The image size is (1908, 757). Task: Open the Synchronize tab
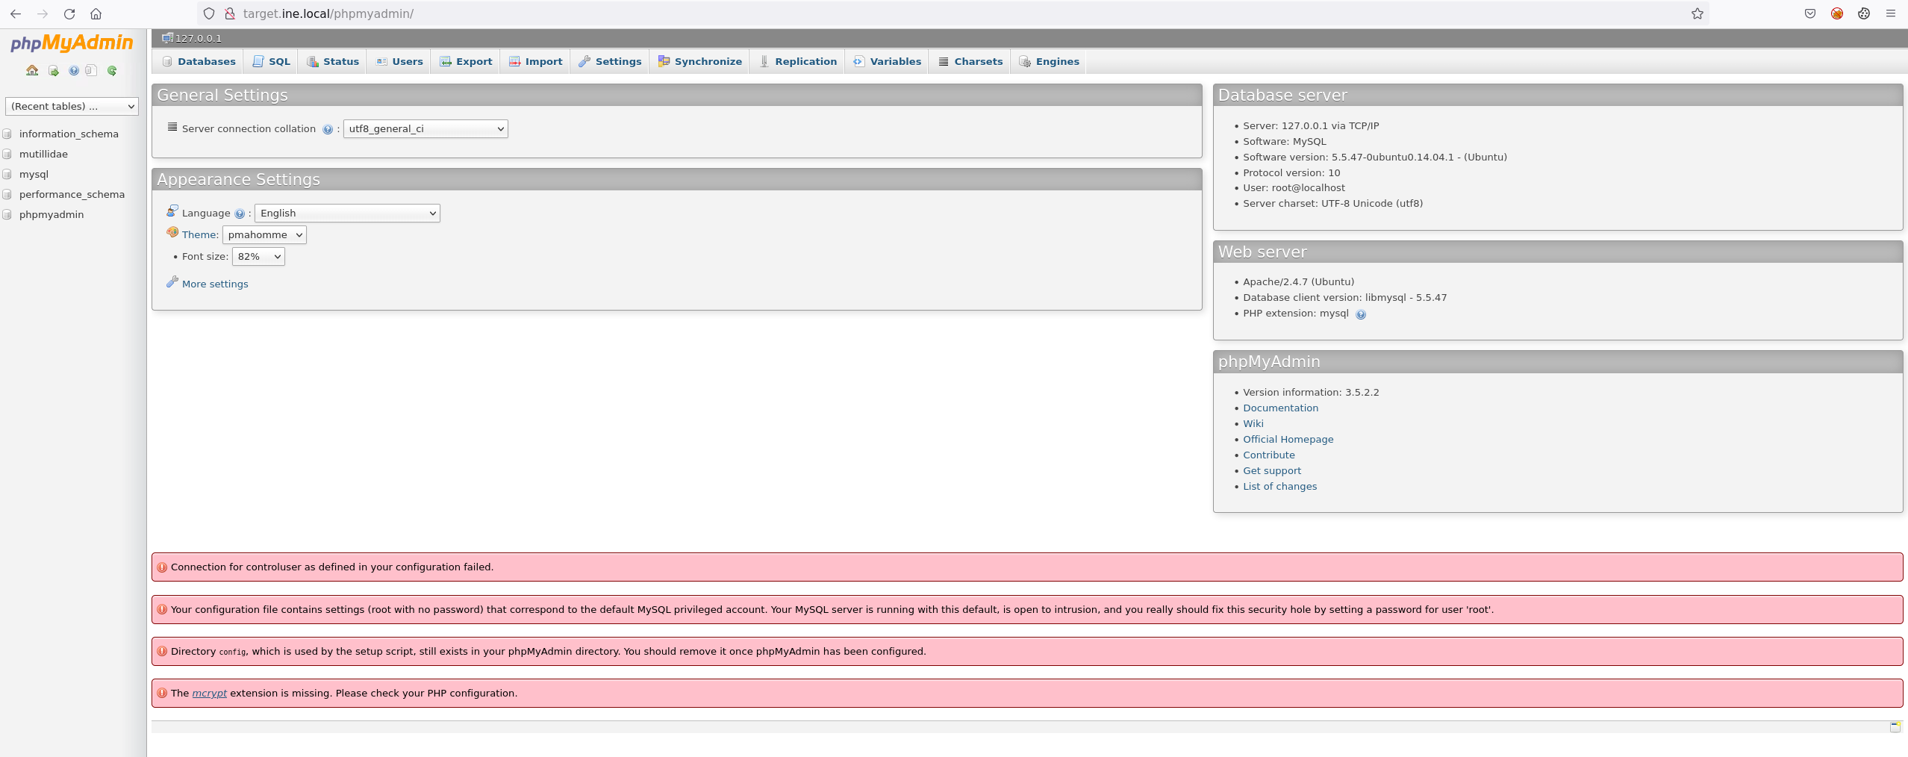click(700, 61)
